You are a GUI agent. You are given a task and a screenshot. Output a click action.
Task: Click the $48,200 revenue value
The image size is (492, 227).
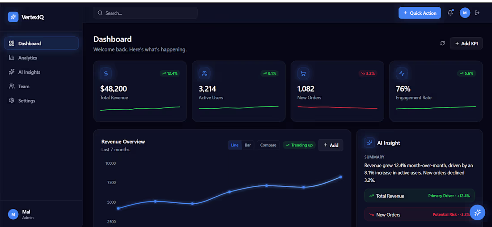click(114, 89)
